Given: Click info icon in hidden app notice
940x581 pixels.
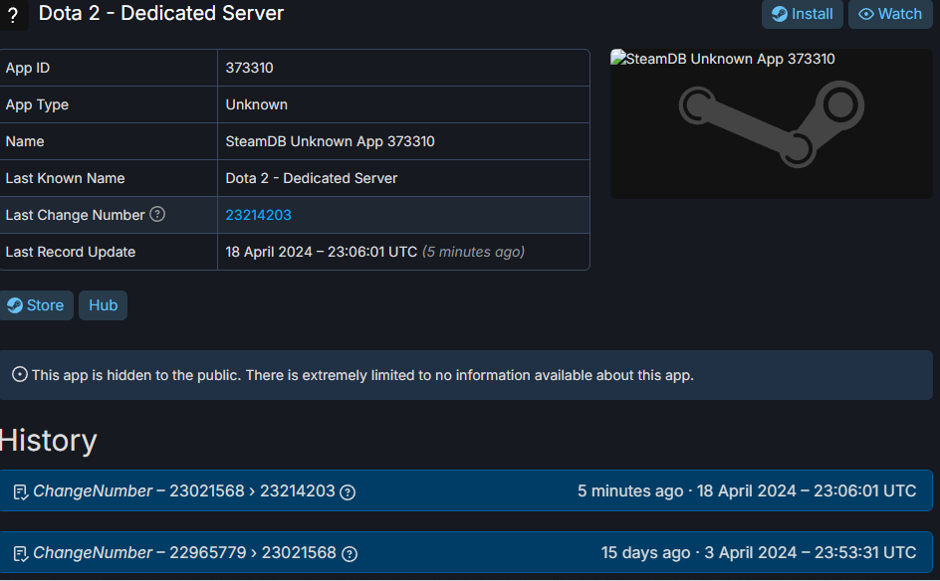Looking at the screenshot, I should click(x=20, y=375).
